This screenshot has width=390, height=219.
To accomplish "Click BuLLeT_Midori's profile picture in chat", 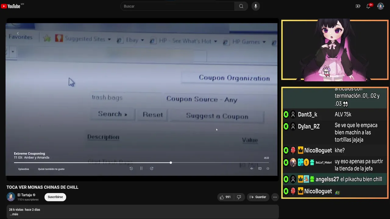I will coord(293,162).
